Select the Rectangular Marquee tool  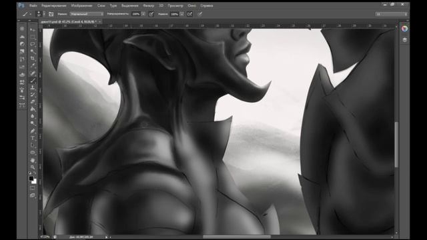click(33, 37)
